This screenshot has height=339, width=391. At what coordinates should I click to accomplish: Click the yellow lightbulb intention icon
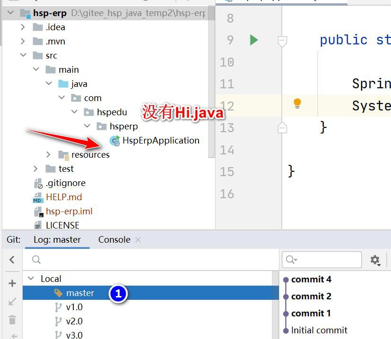pyautogui.click(x=297, y=103)
